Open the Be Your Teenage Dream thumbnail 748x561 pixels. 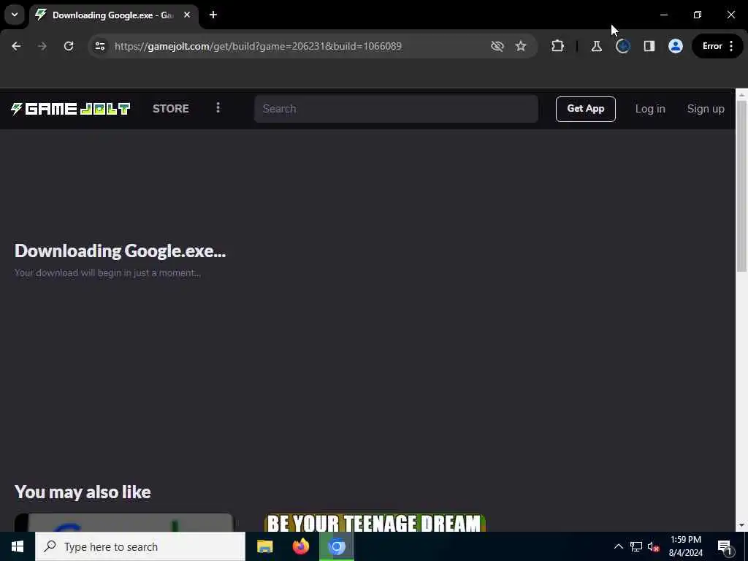[x=375, y=522]
